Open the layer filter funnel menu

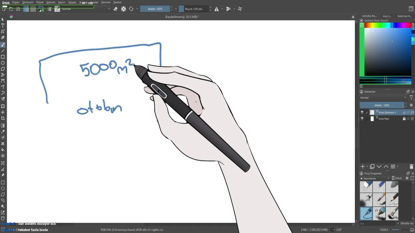(411, 98)
